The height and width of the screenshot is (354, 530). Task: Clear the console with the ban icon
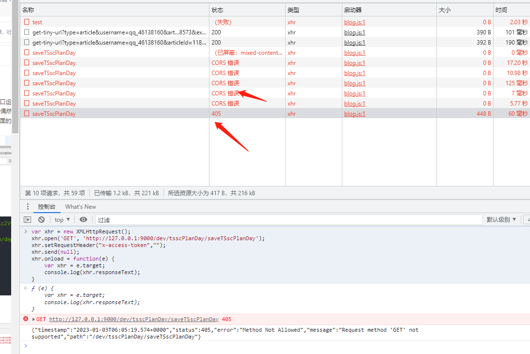[x=41, y=220]
